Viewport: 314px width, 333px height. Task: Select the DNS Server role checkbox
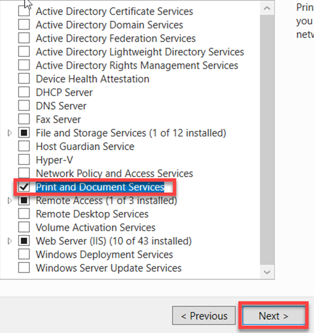24,106
